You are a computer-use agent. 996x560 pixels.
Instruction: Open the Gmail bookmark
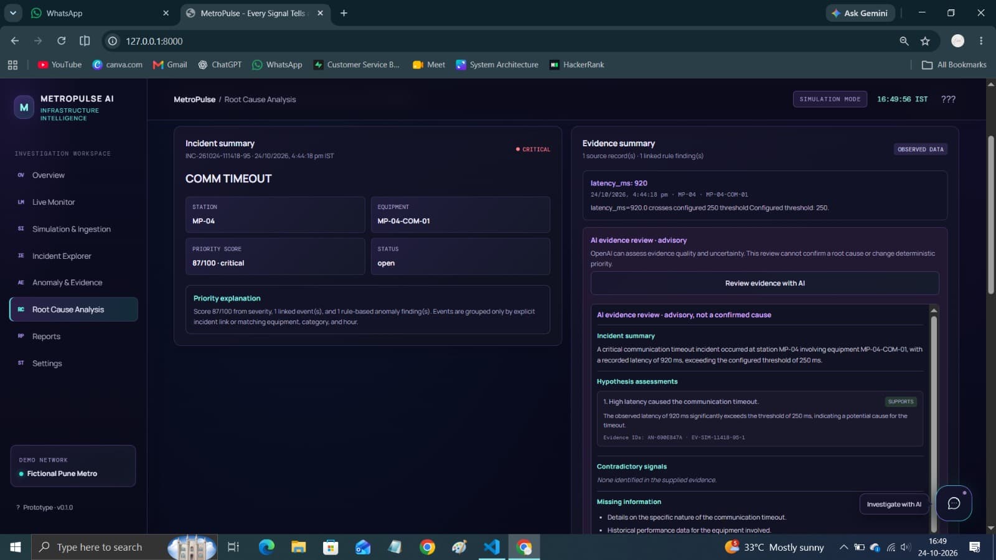tap(170, 65)
